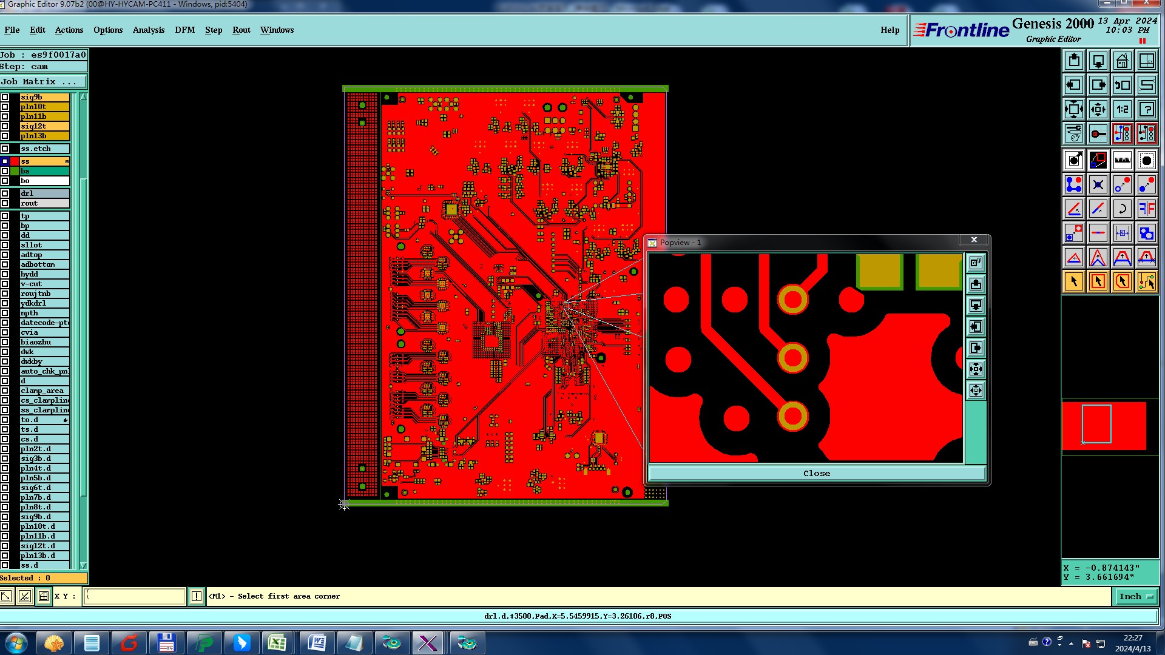
Task: Click the mirror FF tool icon
Action: [1146, 209]
